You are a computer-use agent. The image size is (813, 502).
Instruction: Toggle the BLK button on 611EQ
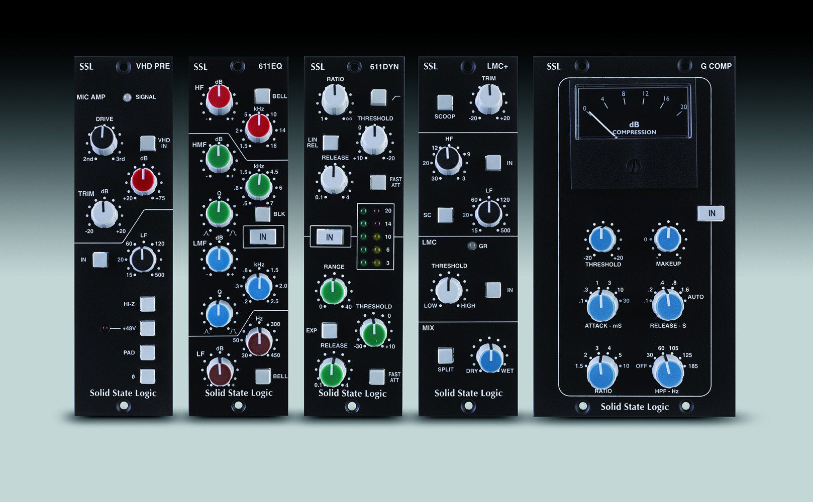(x=262, y=214)
